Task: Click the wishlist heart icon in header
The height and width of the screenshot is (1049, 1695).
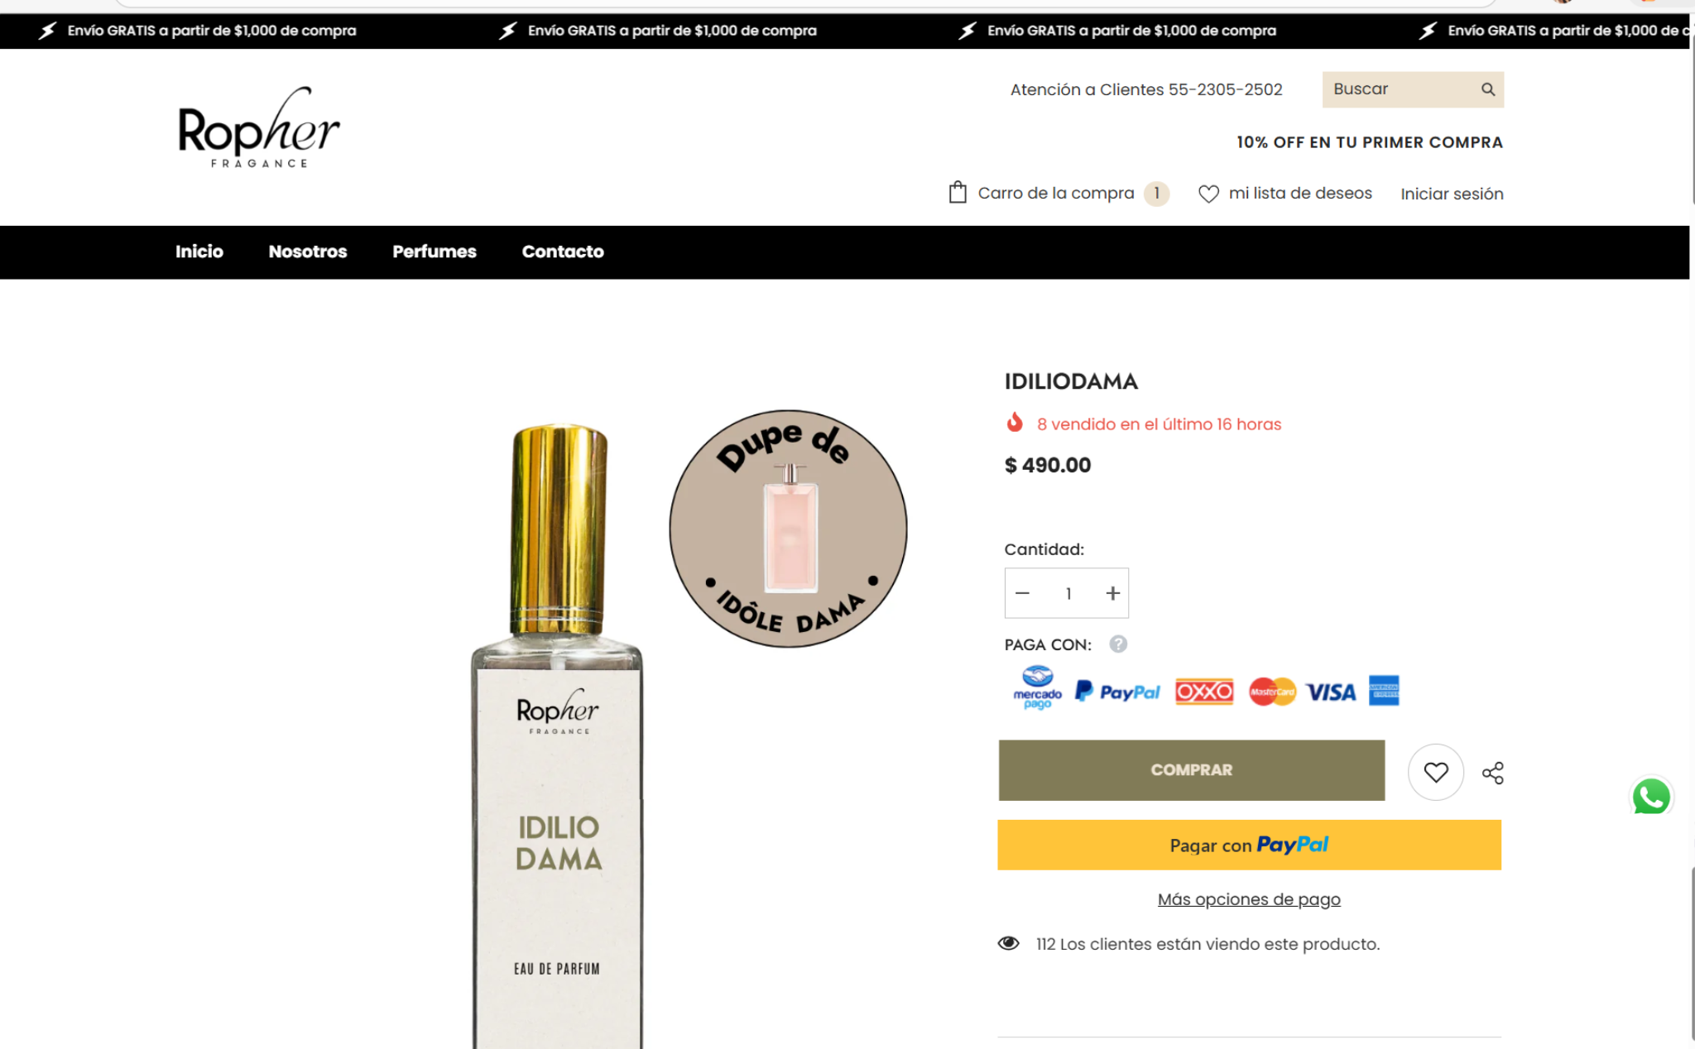Action: click(x=1208, y=194)
